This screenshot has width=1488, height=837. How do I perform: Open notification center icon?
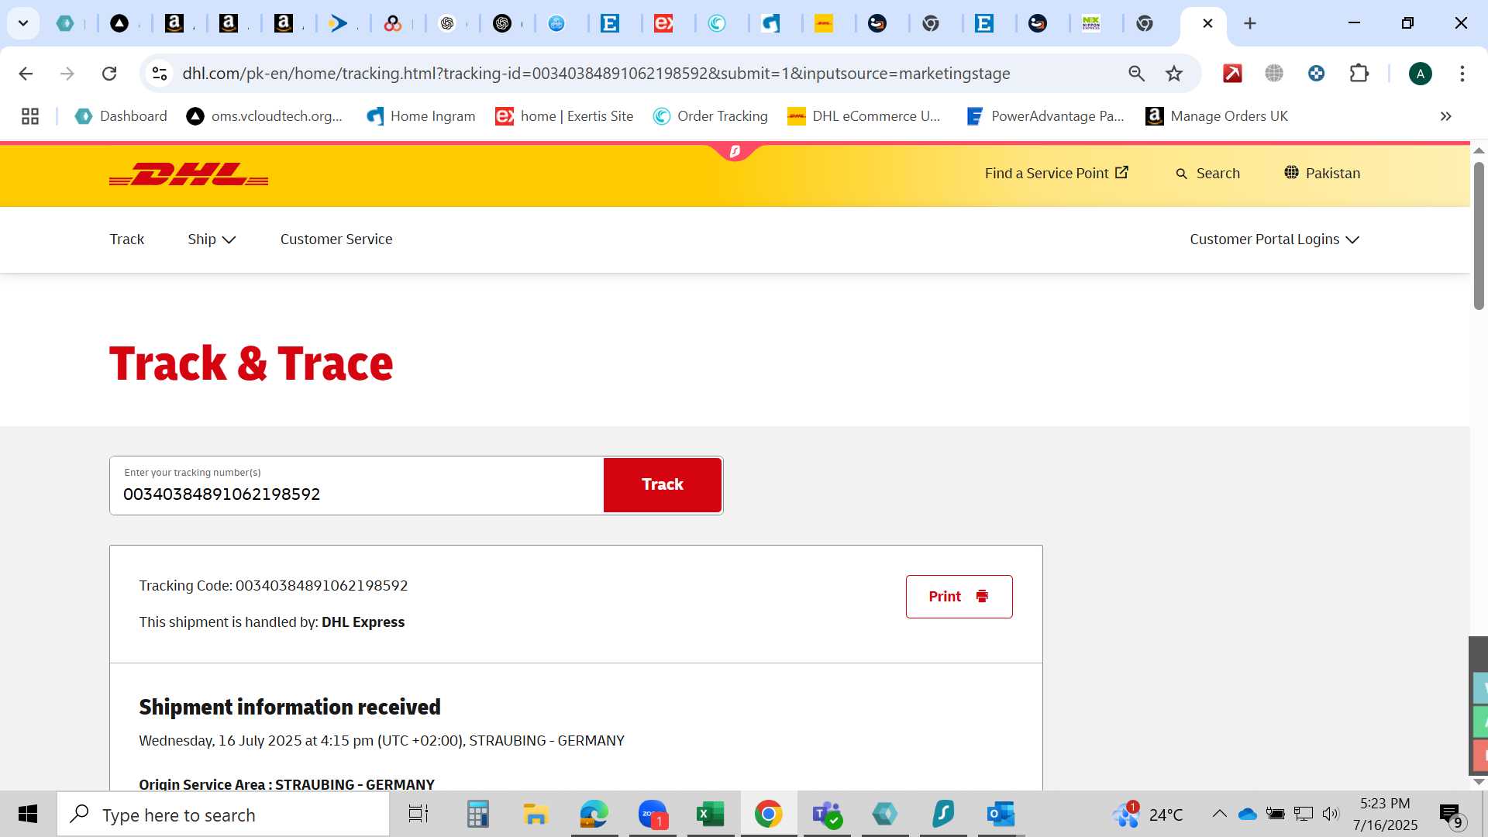click(x=1452, y=815)
